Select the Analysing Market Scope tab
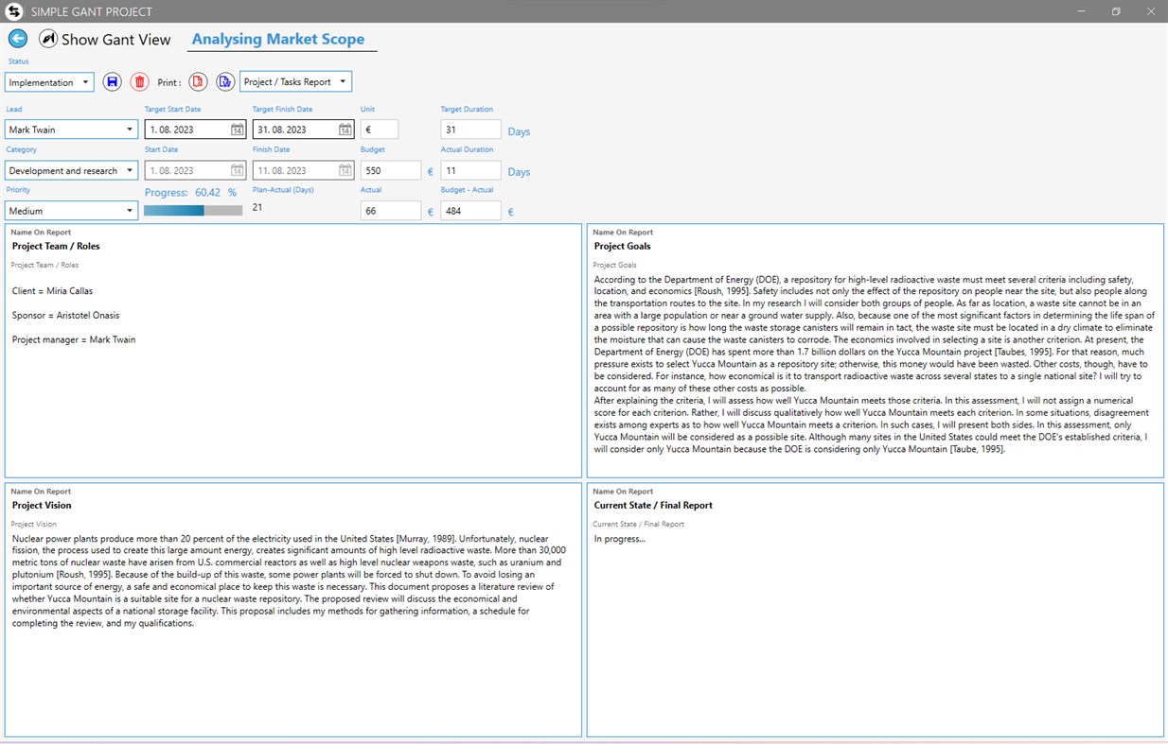Image resolution: width=1168 pixels, height=744 pixels. point(279,39)
